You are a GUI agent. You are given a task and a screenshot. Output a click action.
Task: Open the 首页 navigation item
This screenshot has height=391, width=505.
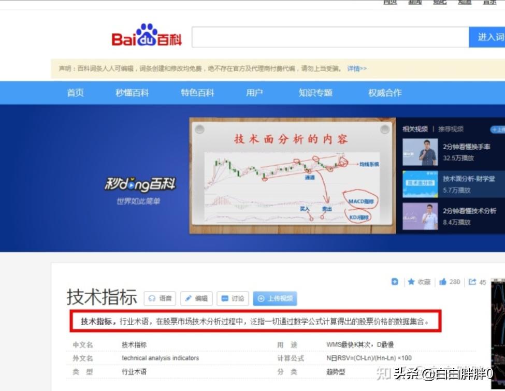(x=74, y=93)
